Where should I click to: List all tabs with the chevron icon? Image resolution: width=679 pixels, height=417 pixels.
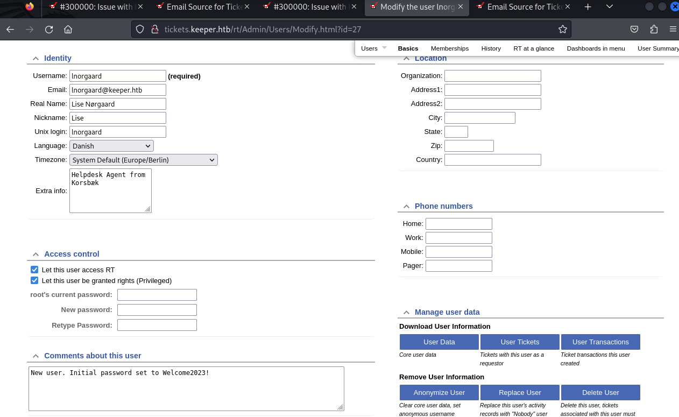click(609, 7)
